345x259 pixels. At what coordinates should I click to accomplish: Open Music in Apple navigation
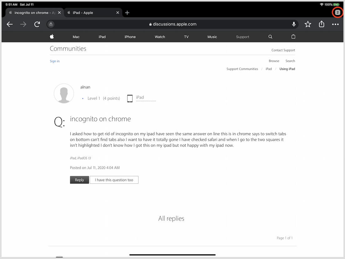212,37
